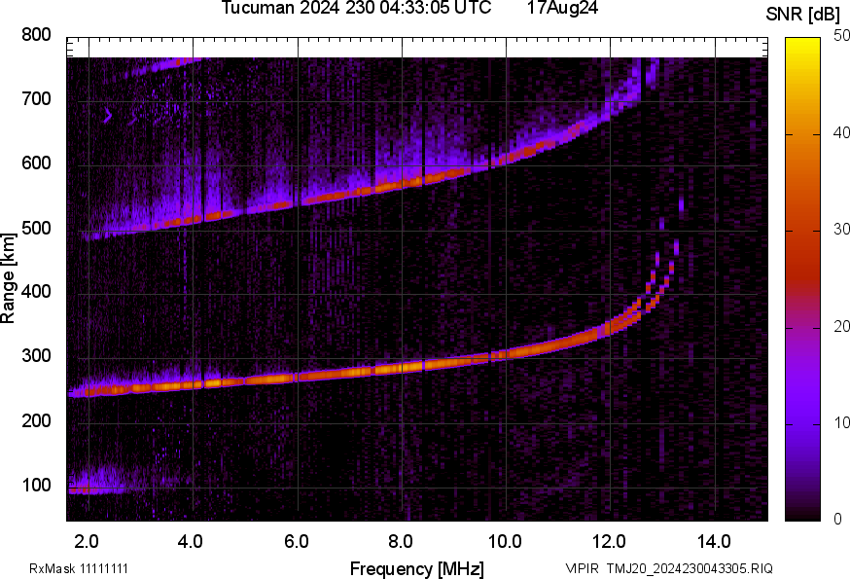The image size is (850, 579).
Task: Click the F-layer echo trace near 8 MHz
Action: [x=402, y=368]
